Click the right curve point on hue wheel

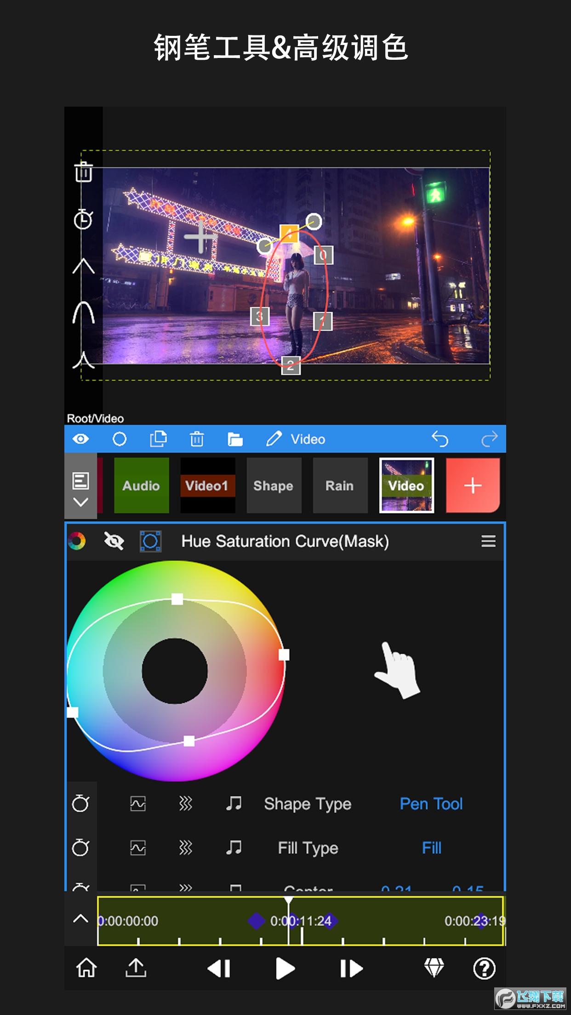coord(284,655)
